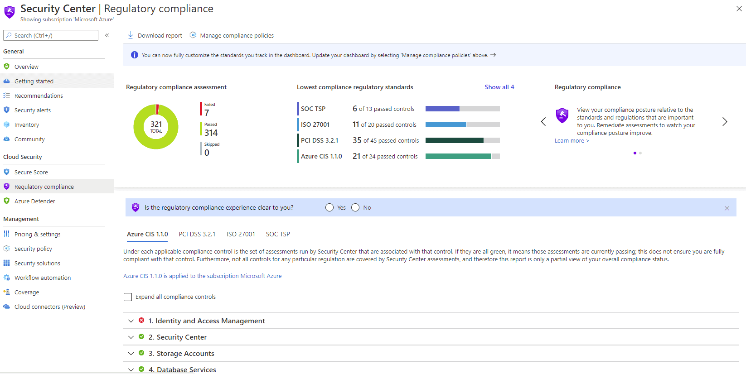Click the Community people icon
Screen dimensions: 746x374
(6, 139)
